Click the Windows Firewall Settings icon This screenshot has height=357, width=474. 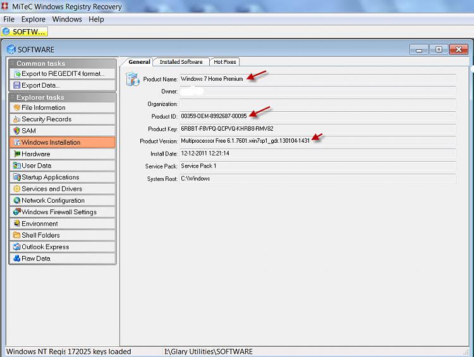tap(17, 212)
